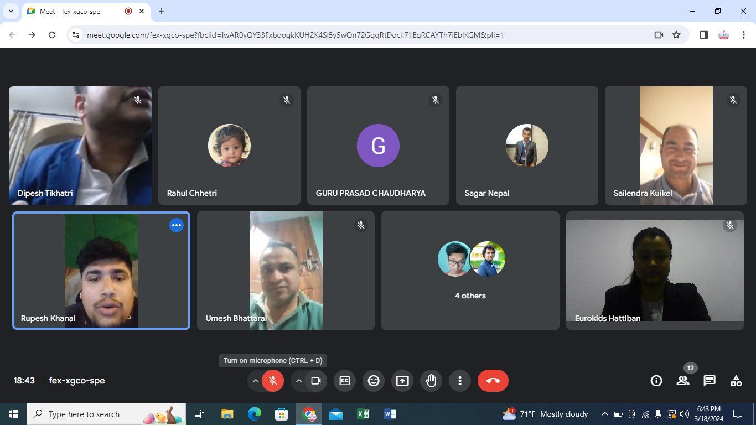Click the red leave call button
The height and width of the screenshot is (425, 756).
point(493,381)
